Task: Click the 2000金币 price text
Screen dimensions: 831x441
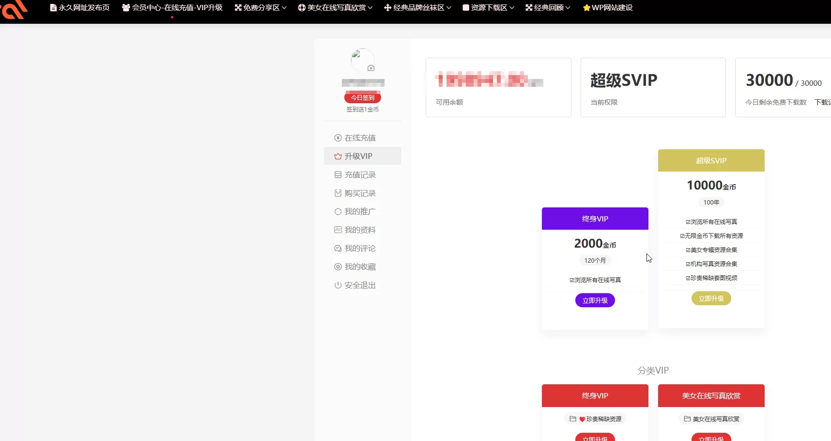Action: pos(595,244)
